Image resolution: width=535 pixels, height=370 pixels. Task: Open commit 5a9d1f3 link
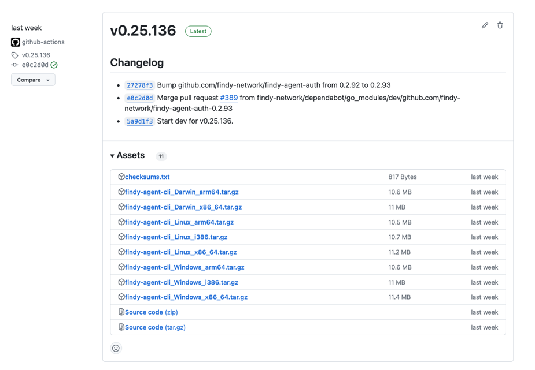[x=139, y=121]
